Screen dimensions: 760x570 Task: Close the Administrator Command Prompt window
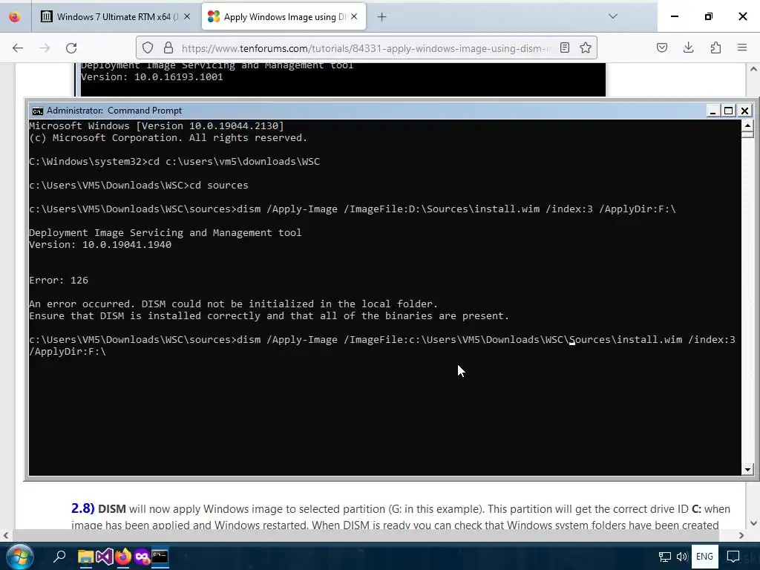coord(745,111)
